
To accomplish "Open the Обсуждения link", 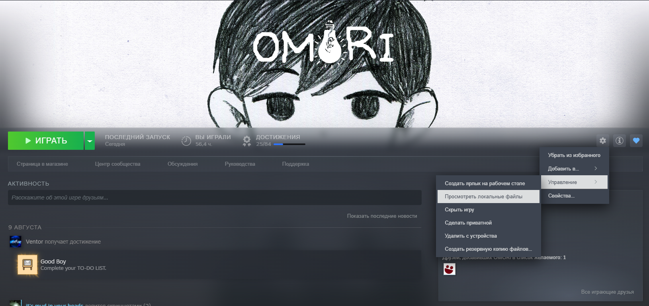I will 182,164.
